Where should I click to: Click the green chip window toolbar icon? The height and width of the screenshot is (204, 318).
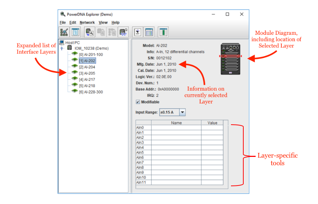pos(163,32)
